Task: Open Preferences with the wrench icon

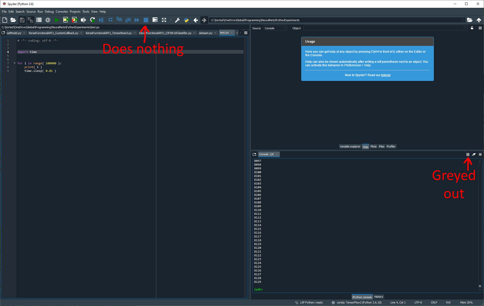Action: click(177, 20)
